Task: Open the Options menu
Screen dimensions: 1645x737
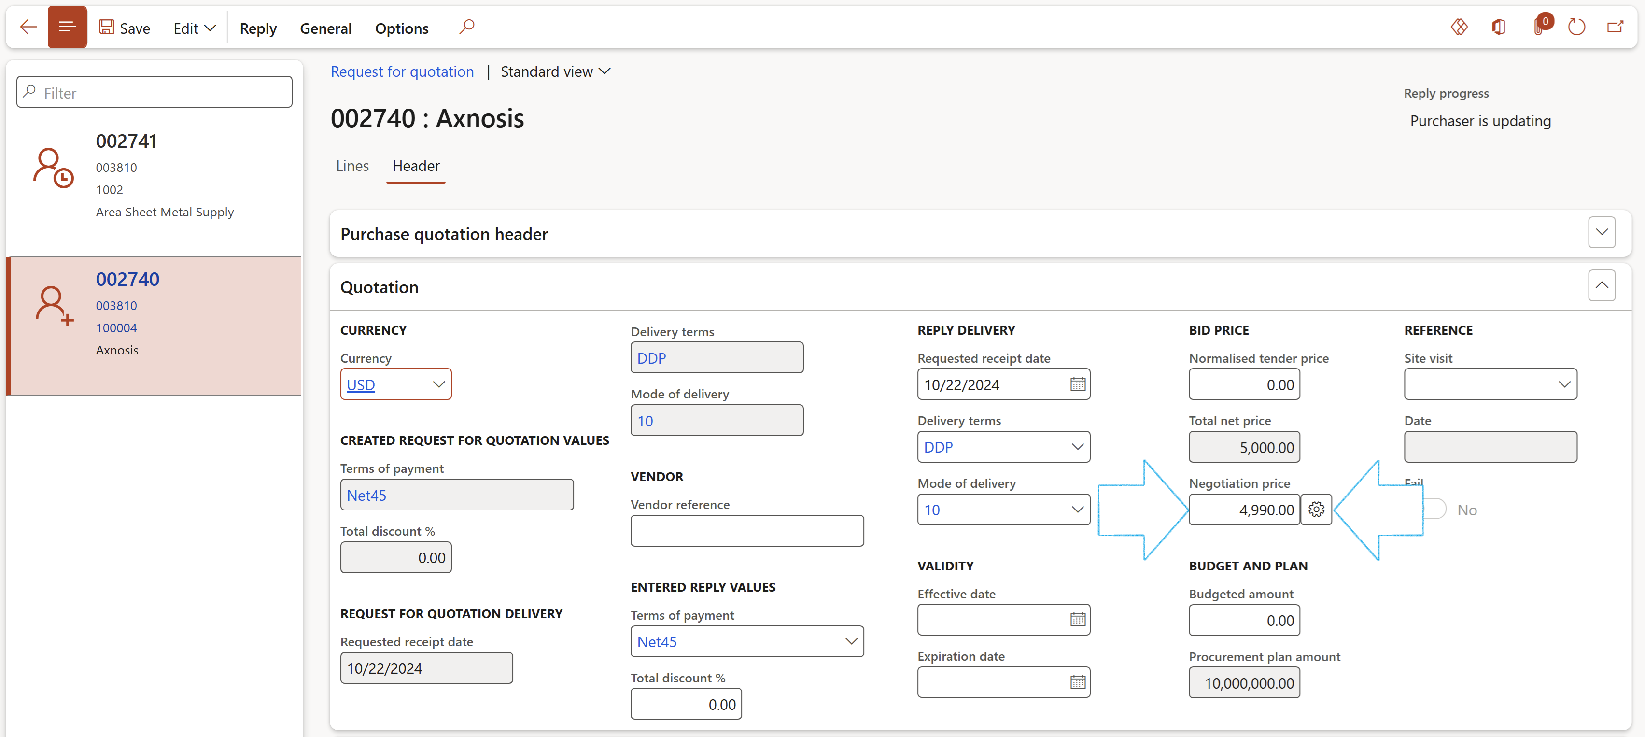Action: coord(402,28)
